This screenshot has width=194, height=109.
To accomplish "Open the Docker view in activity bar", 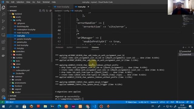I will 3,55.
